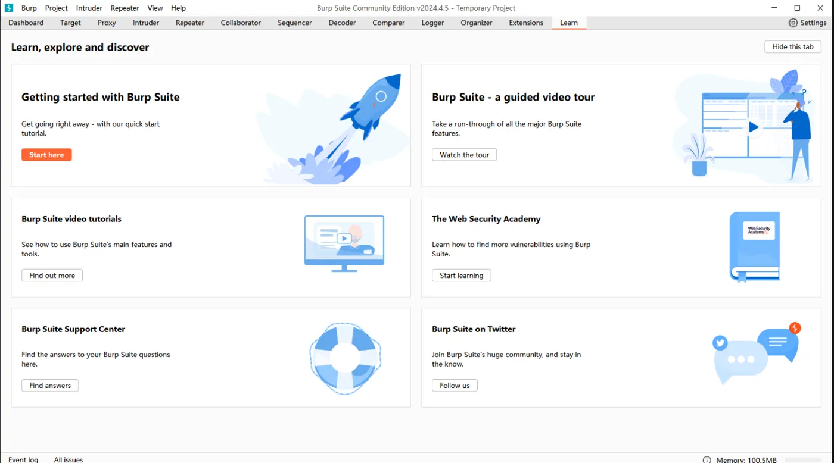
Task: Open the Project menu
Action: click(x=57, y=8)
